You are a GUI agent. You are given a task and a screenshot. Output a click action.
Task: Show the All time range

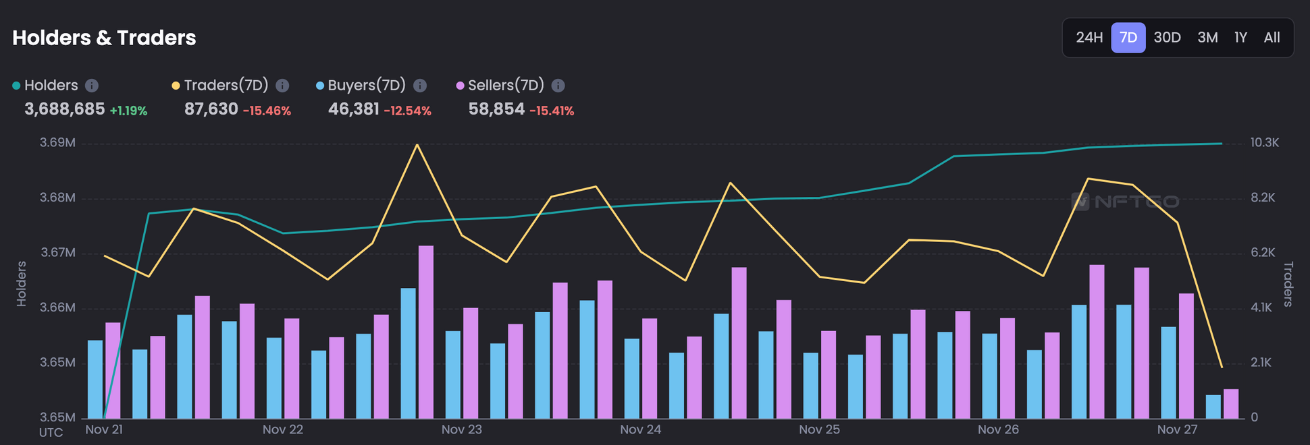tap(1272, 38)
